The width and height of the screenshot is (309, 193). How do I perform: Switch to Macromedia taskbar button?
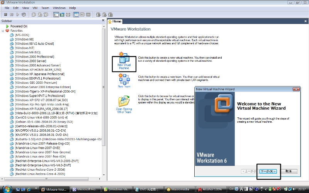(x=180, y=190)
